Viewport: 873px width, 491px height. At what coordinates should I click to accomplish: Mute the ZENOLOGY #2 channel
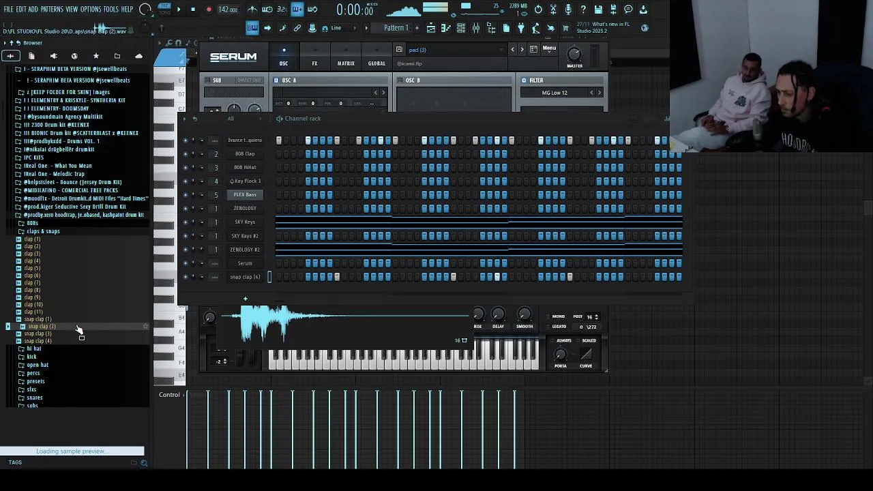tap(185, 250)
